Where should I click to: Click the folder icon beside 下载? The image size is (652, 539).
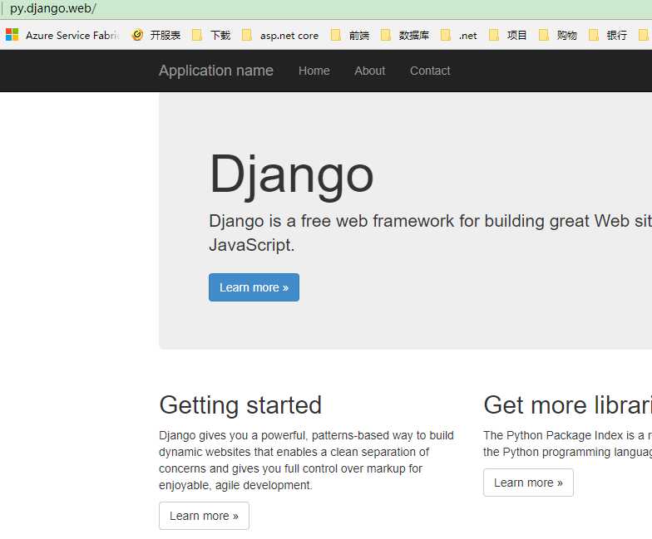pos(197,35)
